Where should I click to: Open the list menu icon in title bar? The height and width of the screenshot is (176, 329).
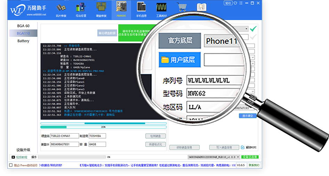pyautogui.click(x=241, y=3)
